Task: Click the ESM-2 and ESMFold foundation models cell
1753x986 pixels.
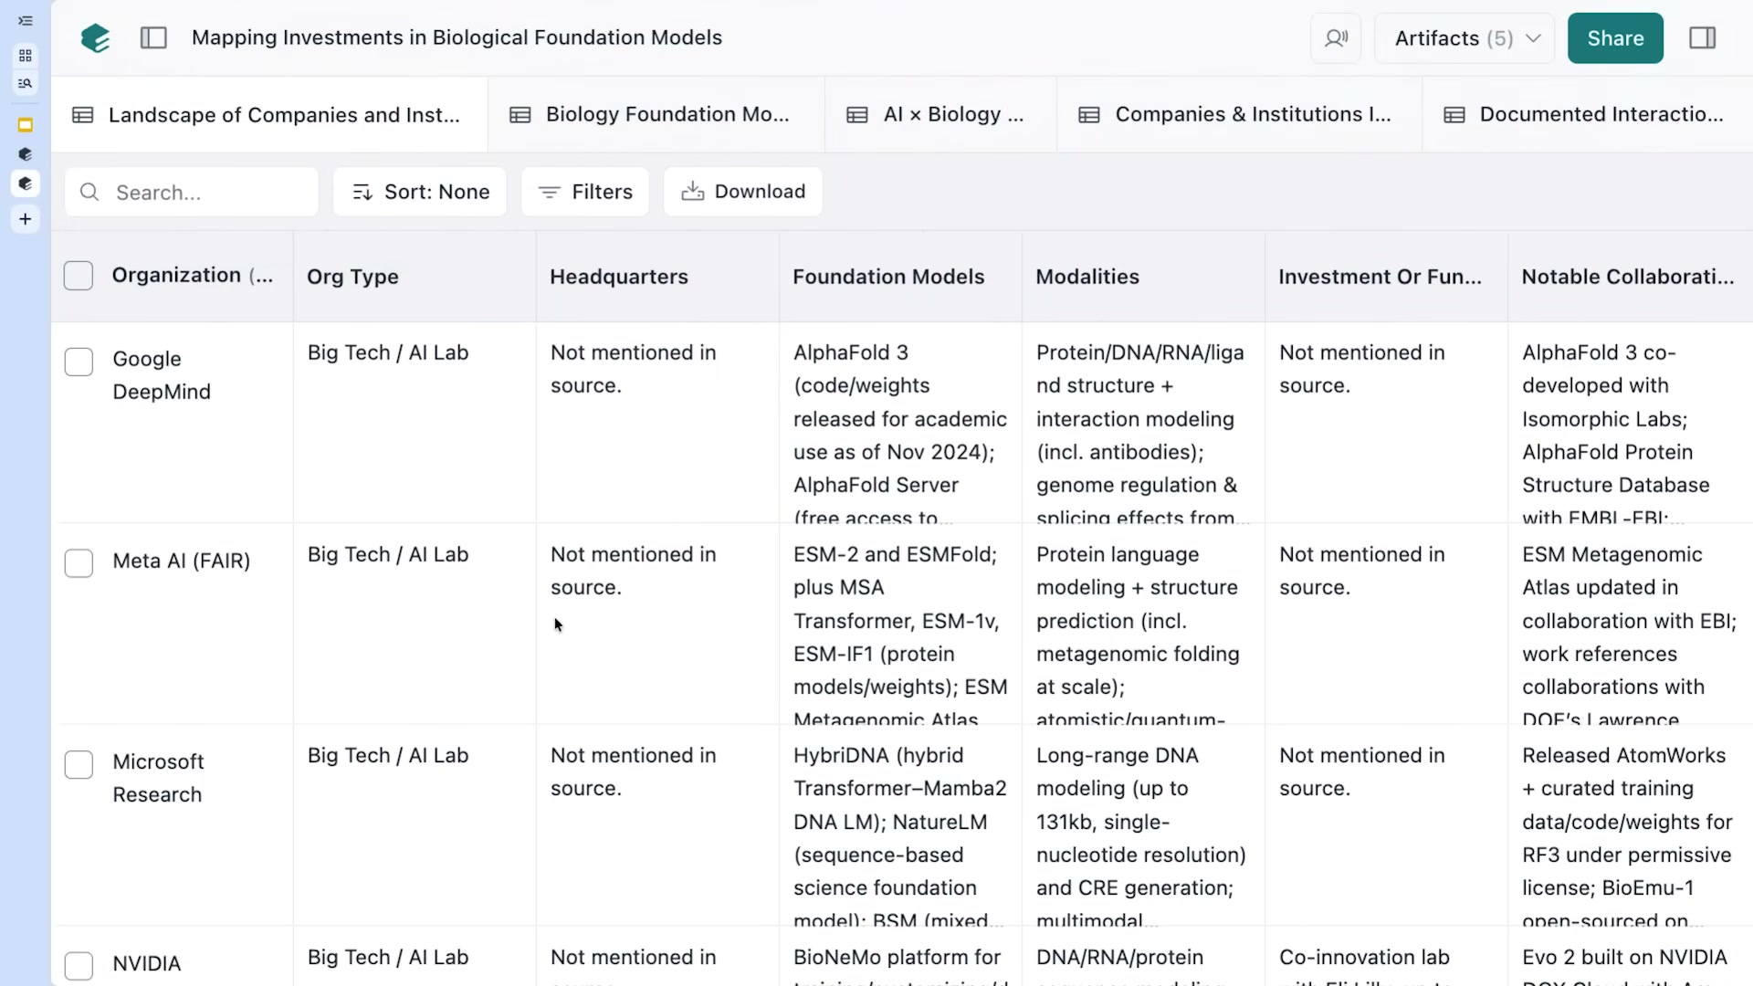Action: pos(900,624)
